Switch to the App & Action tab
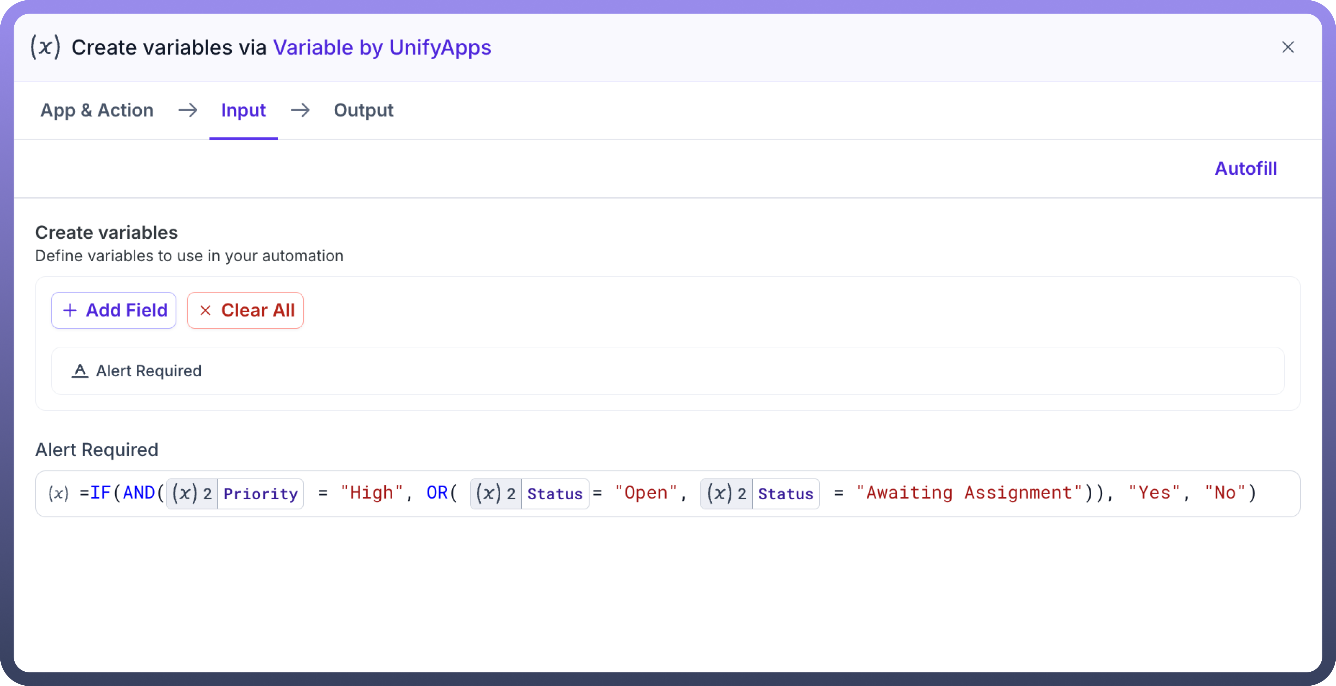The width and height of the screenshot is (1336, 686). click(97, 110)
